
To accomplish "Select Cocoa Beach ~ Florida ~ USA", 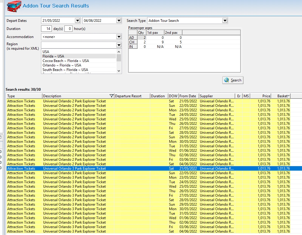I will point(66,61).
